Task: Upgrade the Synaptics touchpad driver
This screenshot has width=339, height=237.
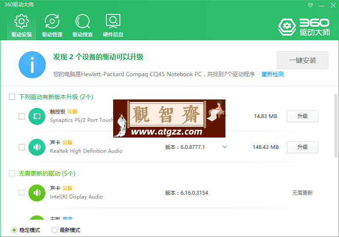Action: coord(303,116)
